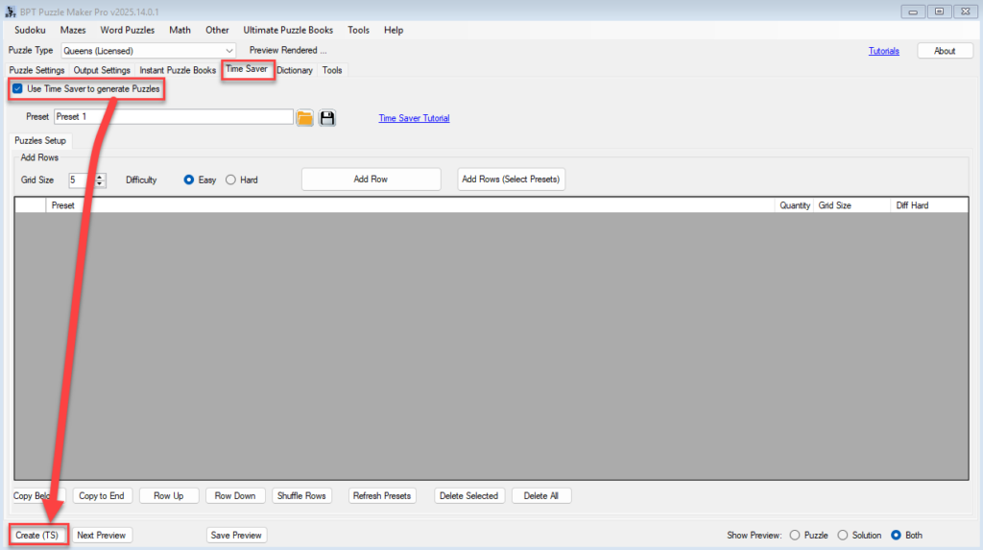The width and height of the screenshot is (983, 550).
Task: Decrease Grid Size with down arrow
Action: pos(100,183)
